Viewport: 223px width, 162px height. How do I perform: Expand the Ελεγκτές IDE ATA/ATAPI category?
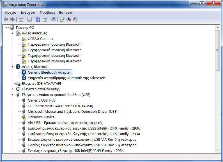click(12, 84)
